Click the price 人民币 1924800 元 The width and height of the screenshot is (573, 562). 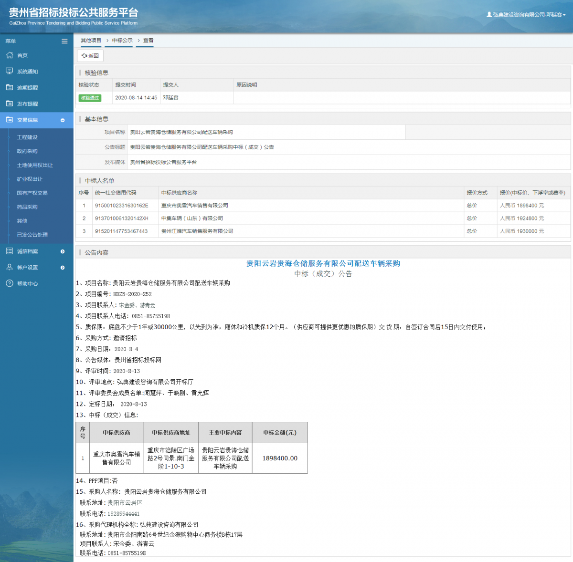[522, 219]
